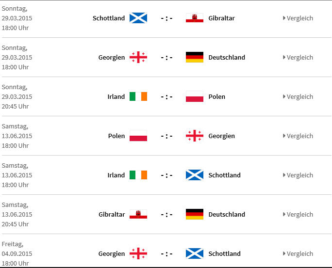
Task: Click Poland flag in Polen–Georgien match
Action: (138, 136)
